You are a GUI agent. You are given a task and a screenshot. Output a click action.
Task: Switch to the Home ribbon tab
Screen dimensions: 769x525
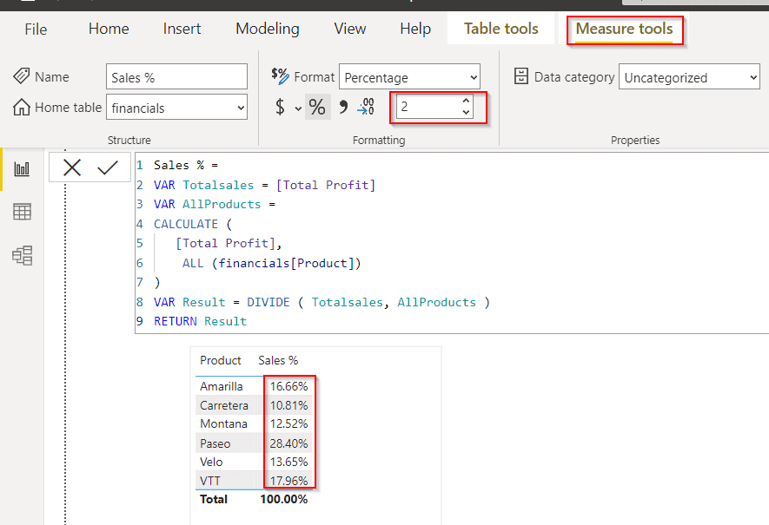click(x=109, y=29)
